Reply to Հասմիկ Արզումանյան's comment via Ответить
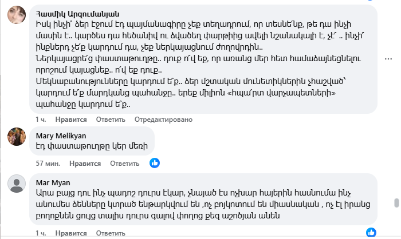Viewport: 401px width, 239px height. (x=109, y=119)
